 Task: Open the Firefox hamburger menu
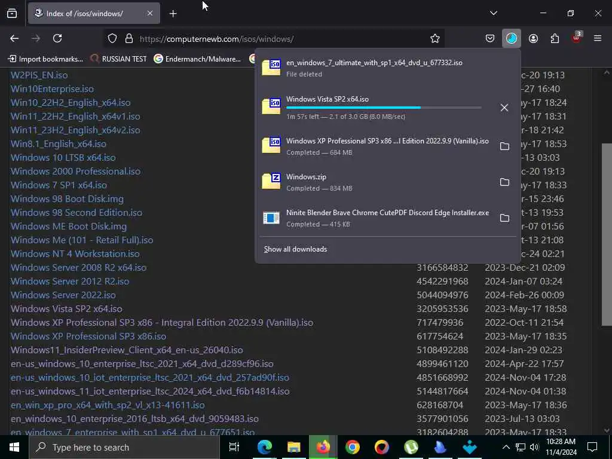(x=598, y=38)
